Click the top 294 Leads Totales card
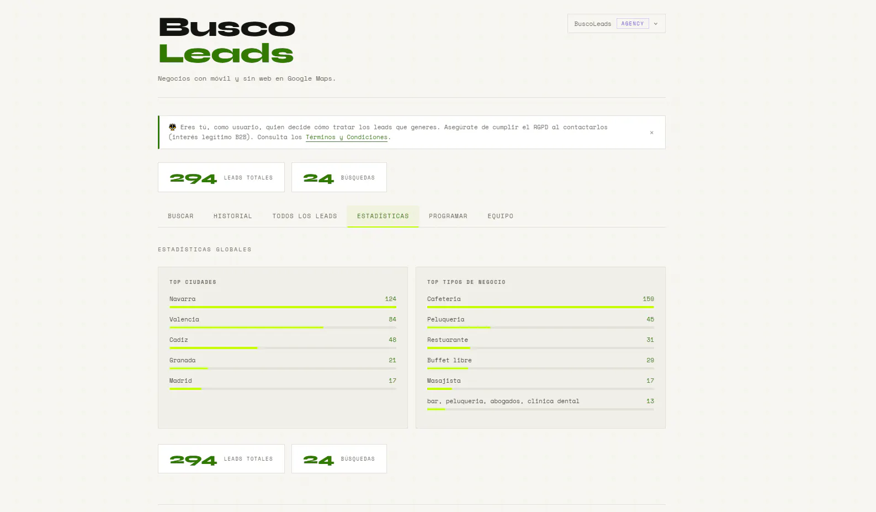The height and width of the screenshot is (512, 876). click(x=221, y=177)
